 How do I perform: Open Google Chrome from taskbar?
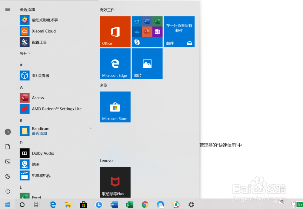[145, 204]
